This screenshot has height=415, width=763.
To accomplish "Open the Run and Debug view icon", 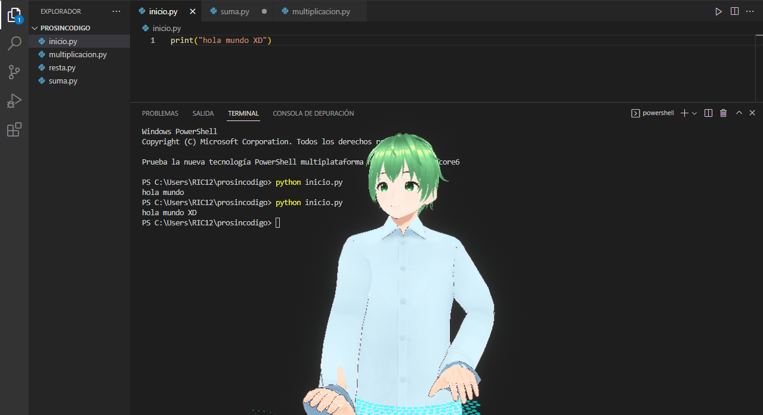I will (14, 101).
